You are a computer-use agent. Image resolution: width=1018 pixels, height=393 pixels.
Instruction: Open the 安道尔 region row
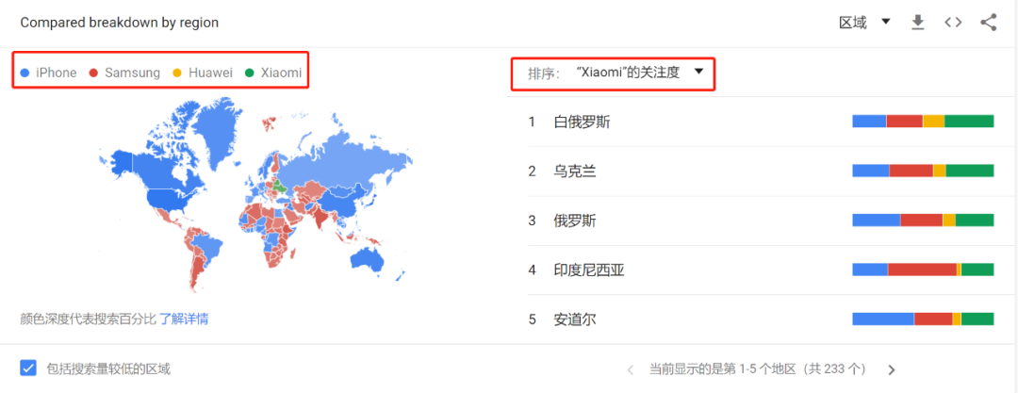coord(761,319)
